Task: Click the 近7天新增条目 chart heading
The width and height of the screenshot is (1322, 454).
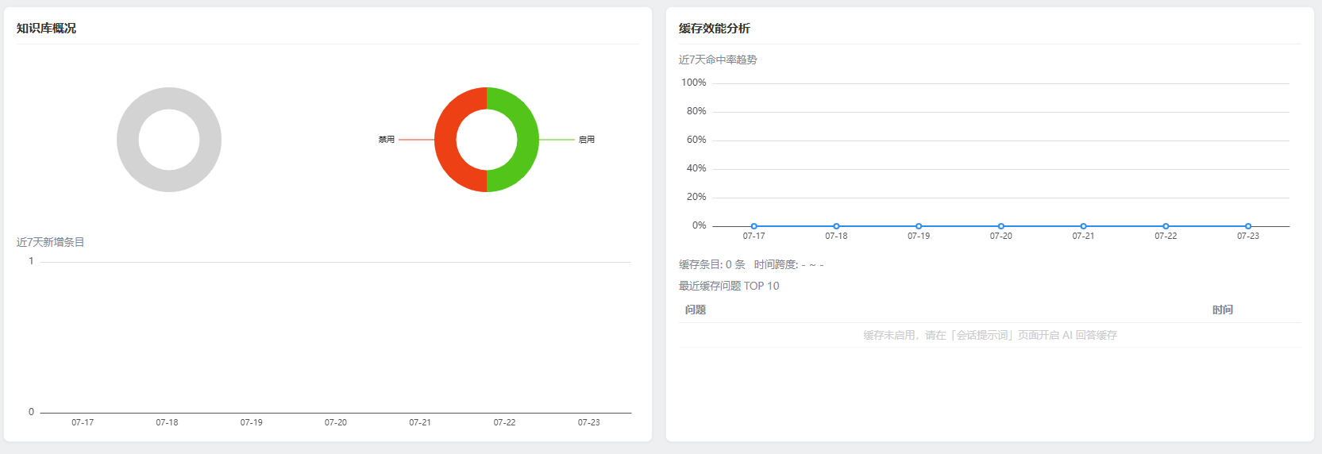Action: pos(50,242)
